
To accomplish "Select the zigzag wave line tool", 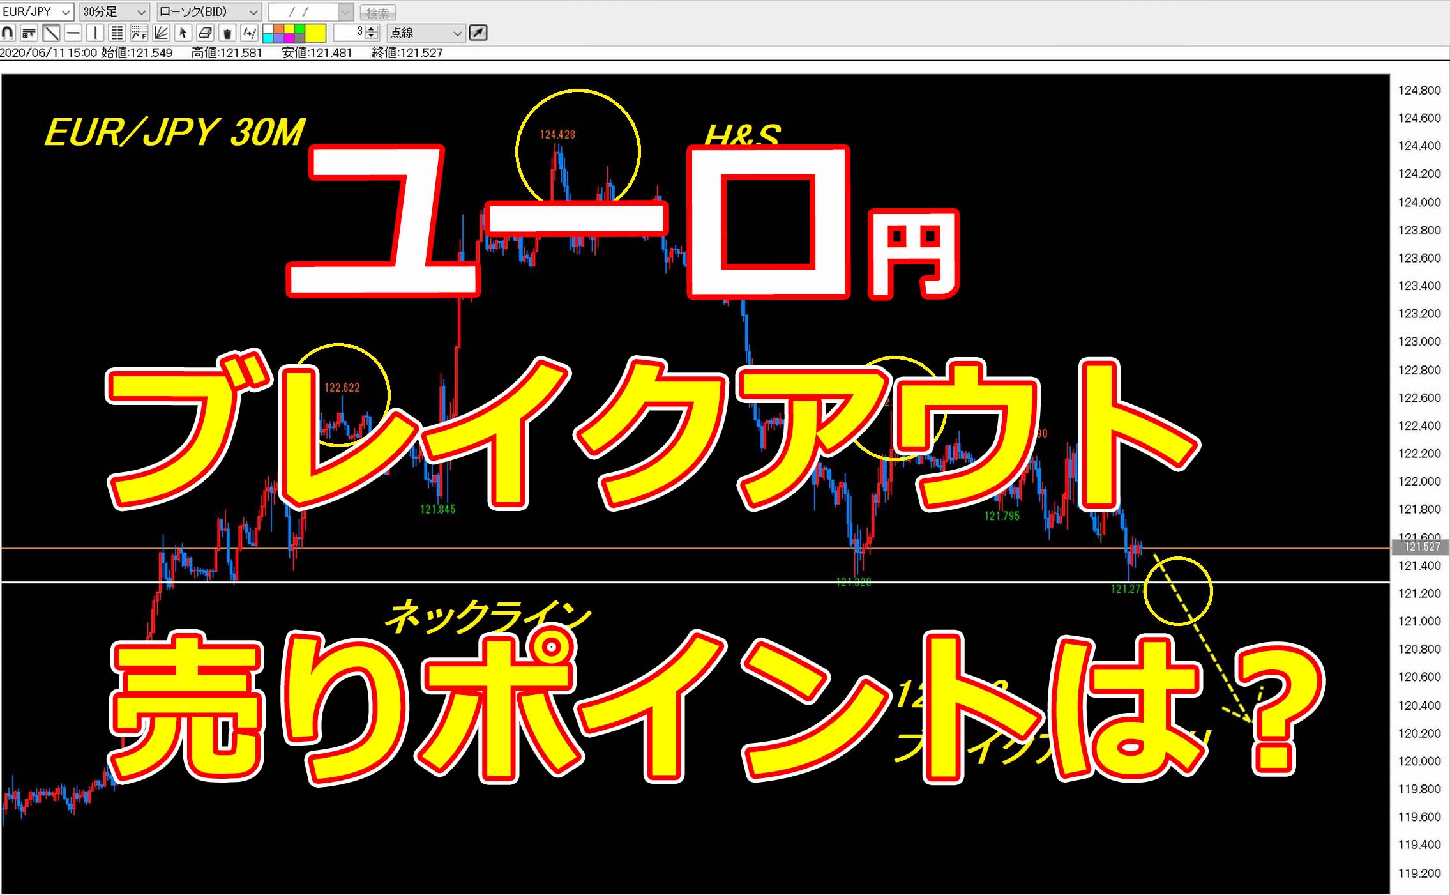I will [x=249, y=33].
